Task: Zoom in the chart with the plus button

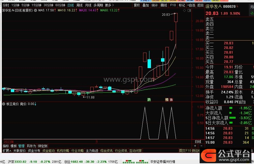Action: click(195, 146)
